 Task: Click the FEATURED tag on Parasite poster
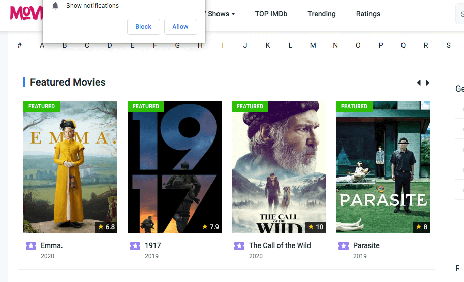354,107
